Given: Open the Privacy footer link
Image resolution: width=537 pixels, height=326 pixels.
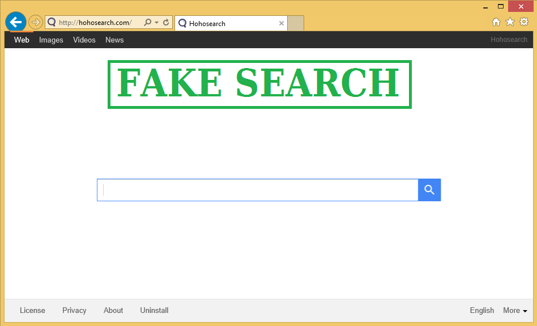Looking at the screenshot, I should 74,310.
